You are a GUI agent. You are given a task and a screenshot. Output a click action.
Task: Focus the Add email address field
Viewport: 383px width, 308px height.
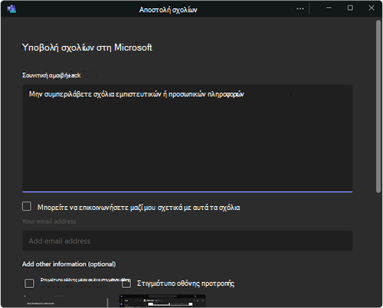click(188, 241)
